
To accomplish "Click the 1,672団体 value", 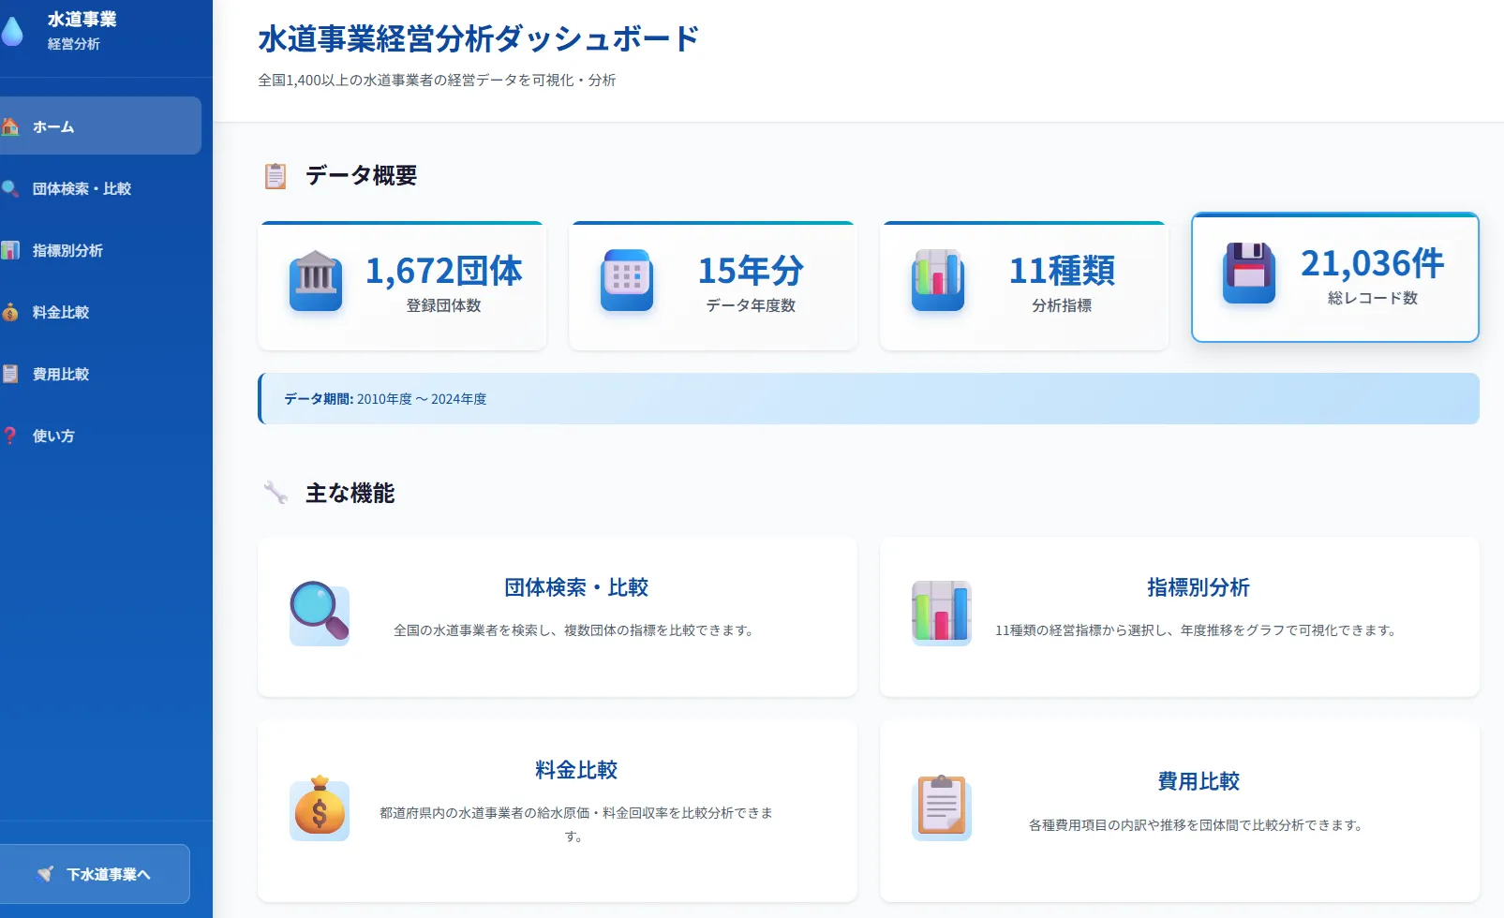I will [443, 271].
